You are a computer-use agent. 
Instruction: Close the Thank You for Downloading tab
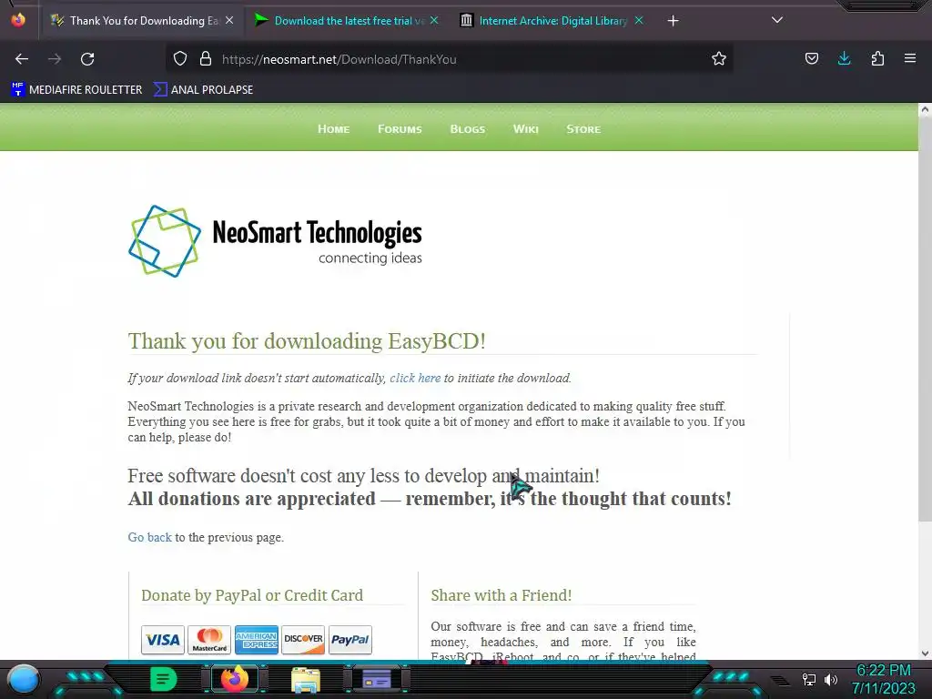pyautogui.click(x=229, y=20)
